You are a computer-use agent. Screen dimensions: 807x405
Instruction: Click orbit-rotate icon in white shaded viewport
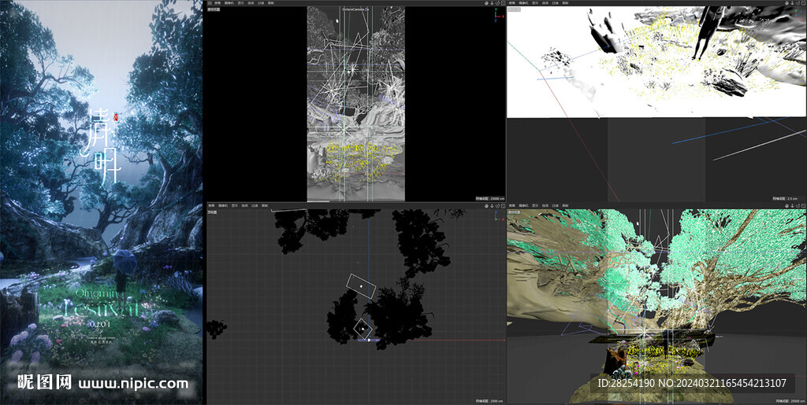[x=798, y=3]
